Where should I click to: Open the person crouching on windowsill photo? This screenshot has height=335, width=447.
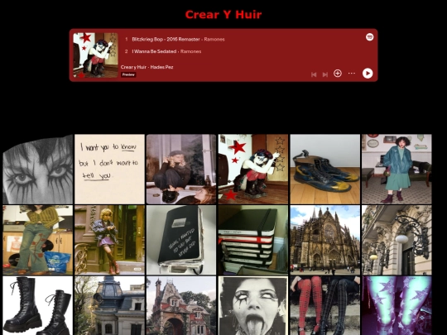[181, 170]
